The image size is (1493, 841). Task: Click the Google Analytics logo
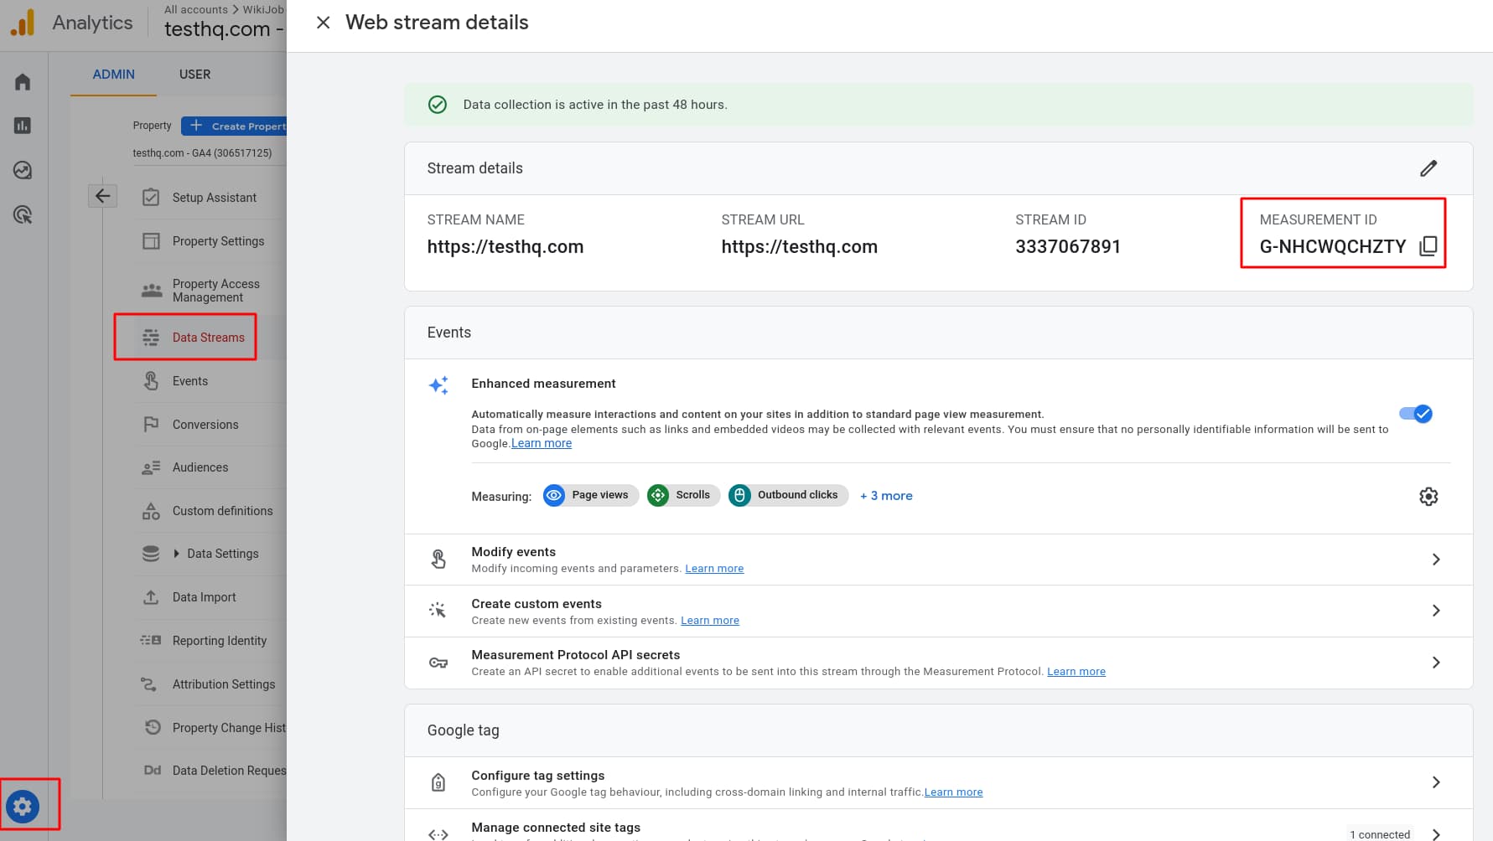click(23, 22)
